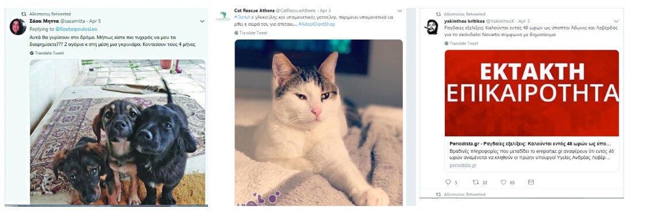Translate Tweet in the Cat Rescue Athens post
The width and height of the screenshot is (646, 217).
click(x=253, y=33)
